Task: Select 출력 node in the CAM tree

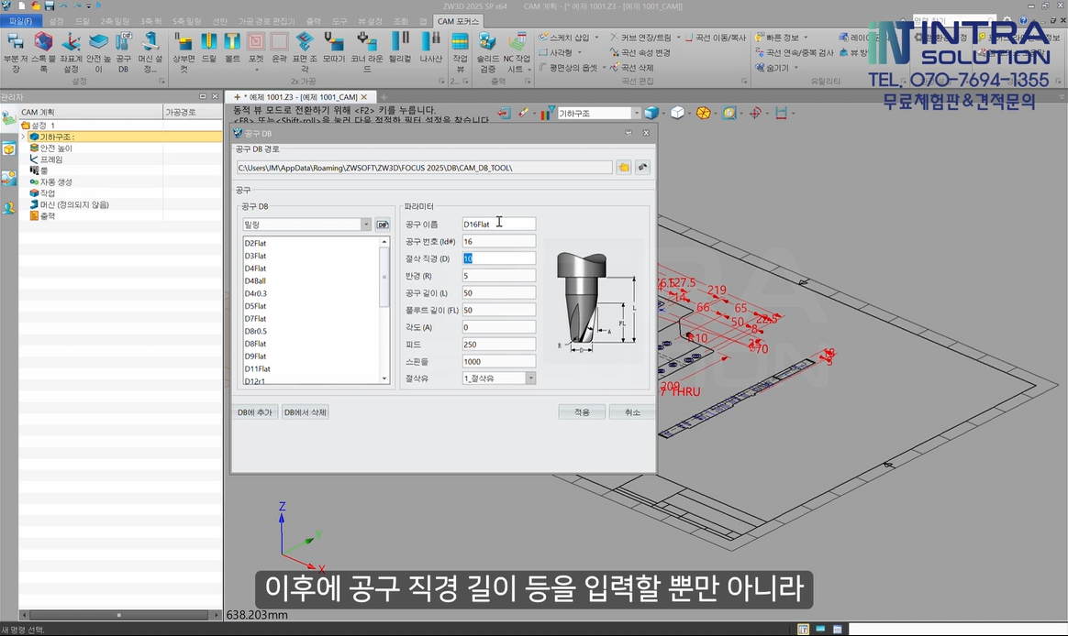Action: coord(48,215)
